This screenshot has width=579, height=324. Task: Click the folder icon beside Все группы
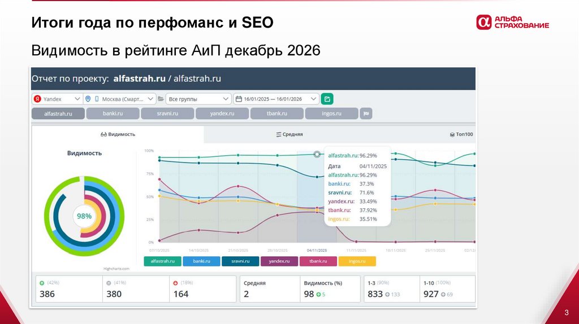161,99
